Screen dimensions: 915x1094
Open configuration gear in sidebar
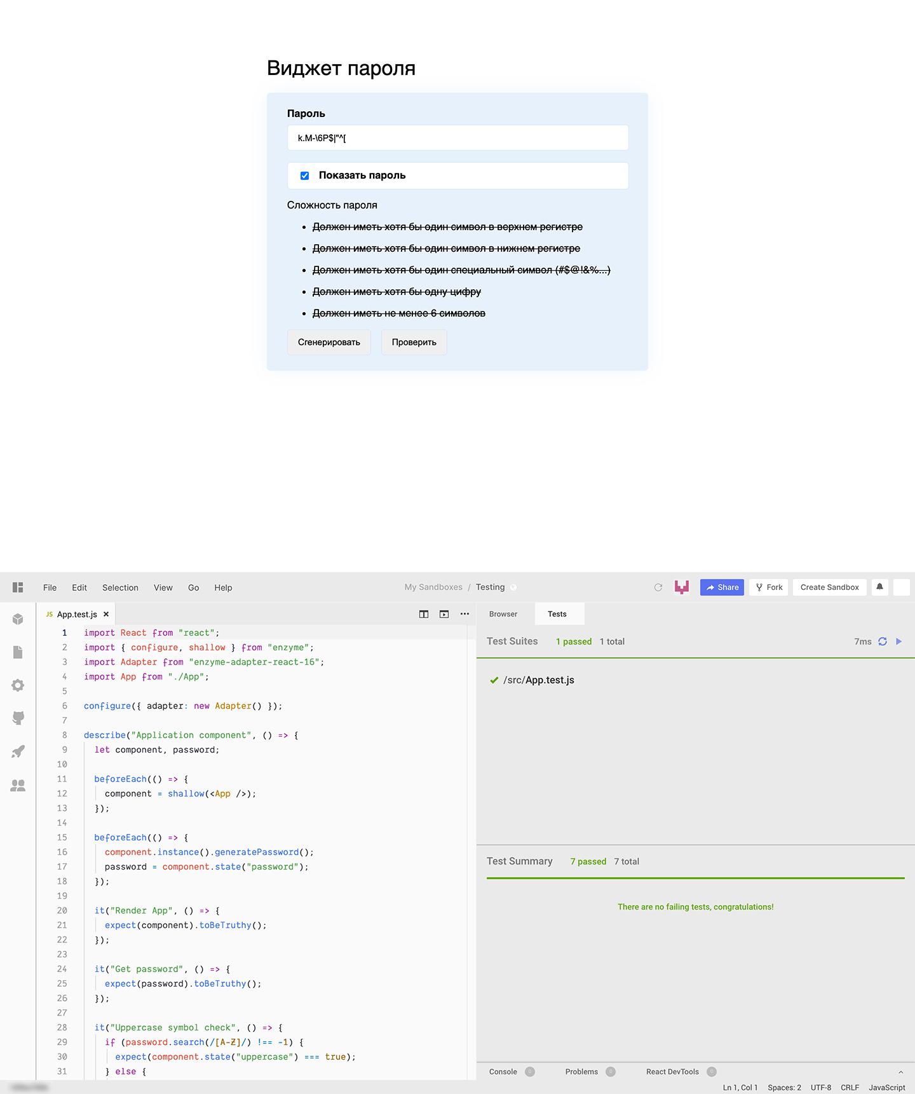pos(18,685)
